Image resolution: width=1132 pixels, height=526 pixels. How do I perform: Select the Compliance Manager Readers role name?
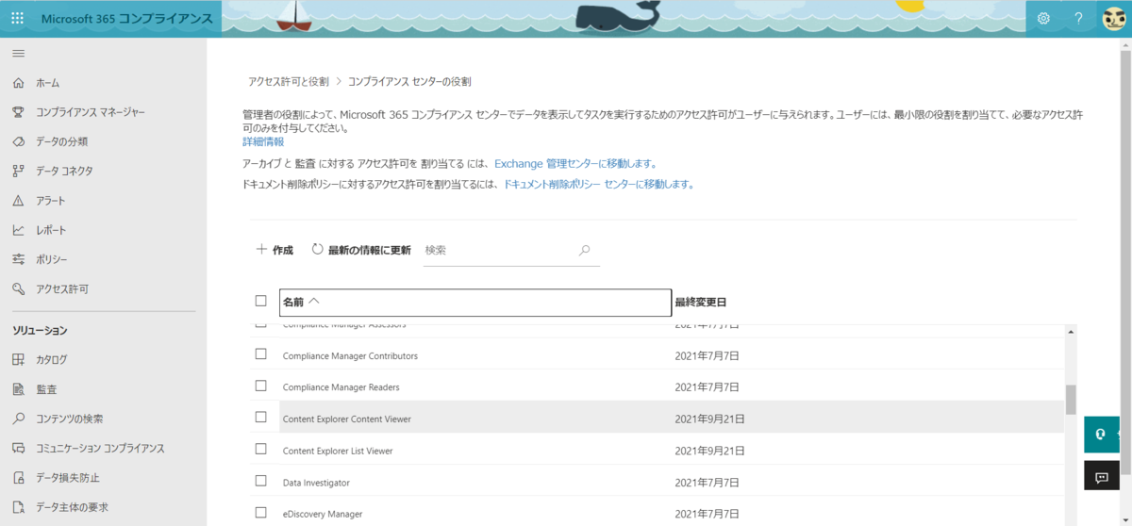pos(341,387)
